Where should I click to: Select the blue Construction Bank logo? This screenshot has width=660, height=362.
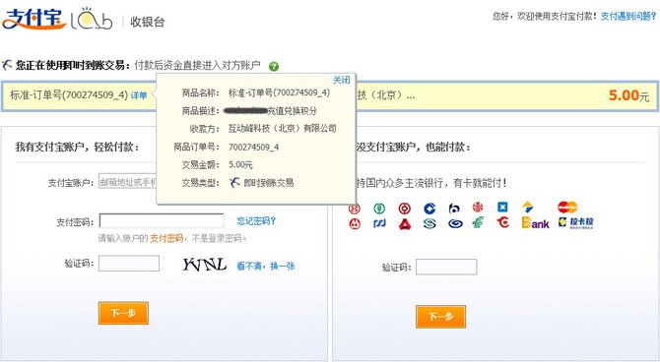pyautogui.click(x=429, y=209)
